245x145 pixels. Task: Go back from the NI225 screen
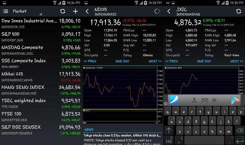[87, 11]
